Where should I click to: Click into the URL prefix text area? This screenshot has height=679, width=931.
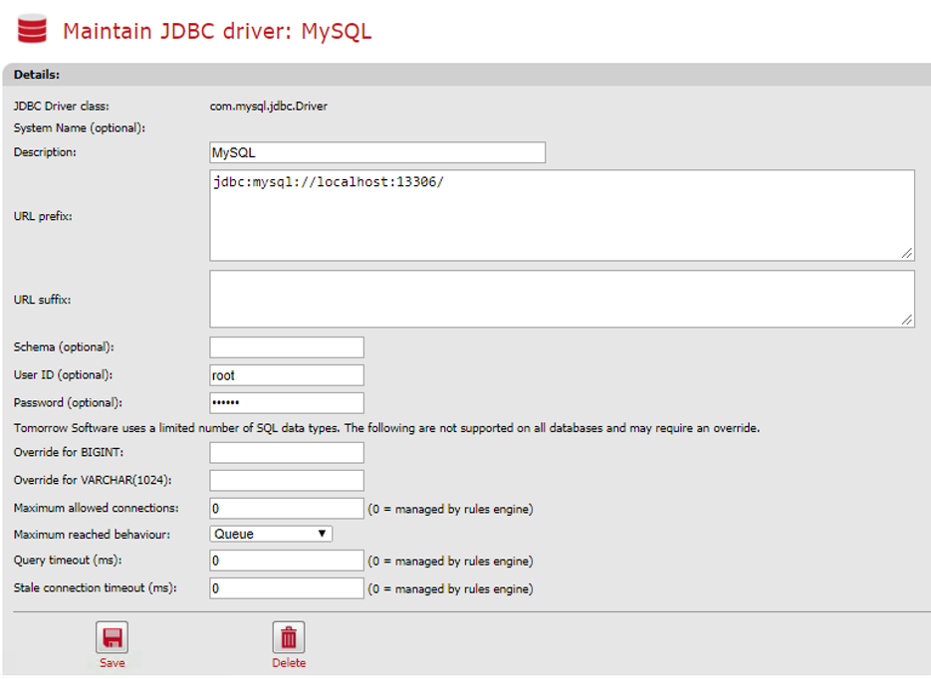(x=562, y=215)
